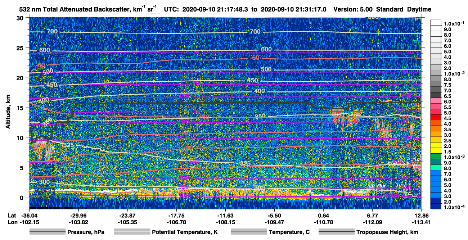The width and height of the screenshot is (468, 240).
Task: Click the '532 nm Total Attenuated Backscatter' title
Action: pyautogui.click(x=76, y=9)
